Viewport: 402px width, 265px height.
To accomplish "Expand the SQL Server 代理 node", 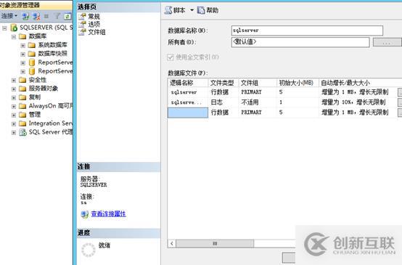I will 14,133.
